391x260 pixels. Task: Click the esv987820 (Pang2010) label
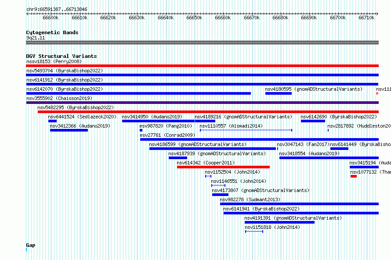(x=166, y=126)
